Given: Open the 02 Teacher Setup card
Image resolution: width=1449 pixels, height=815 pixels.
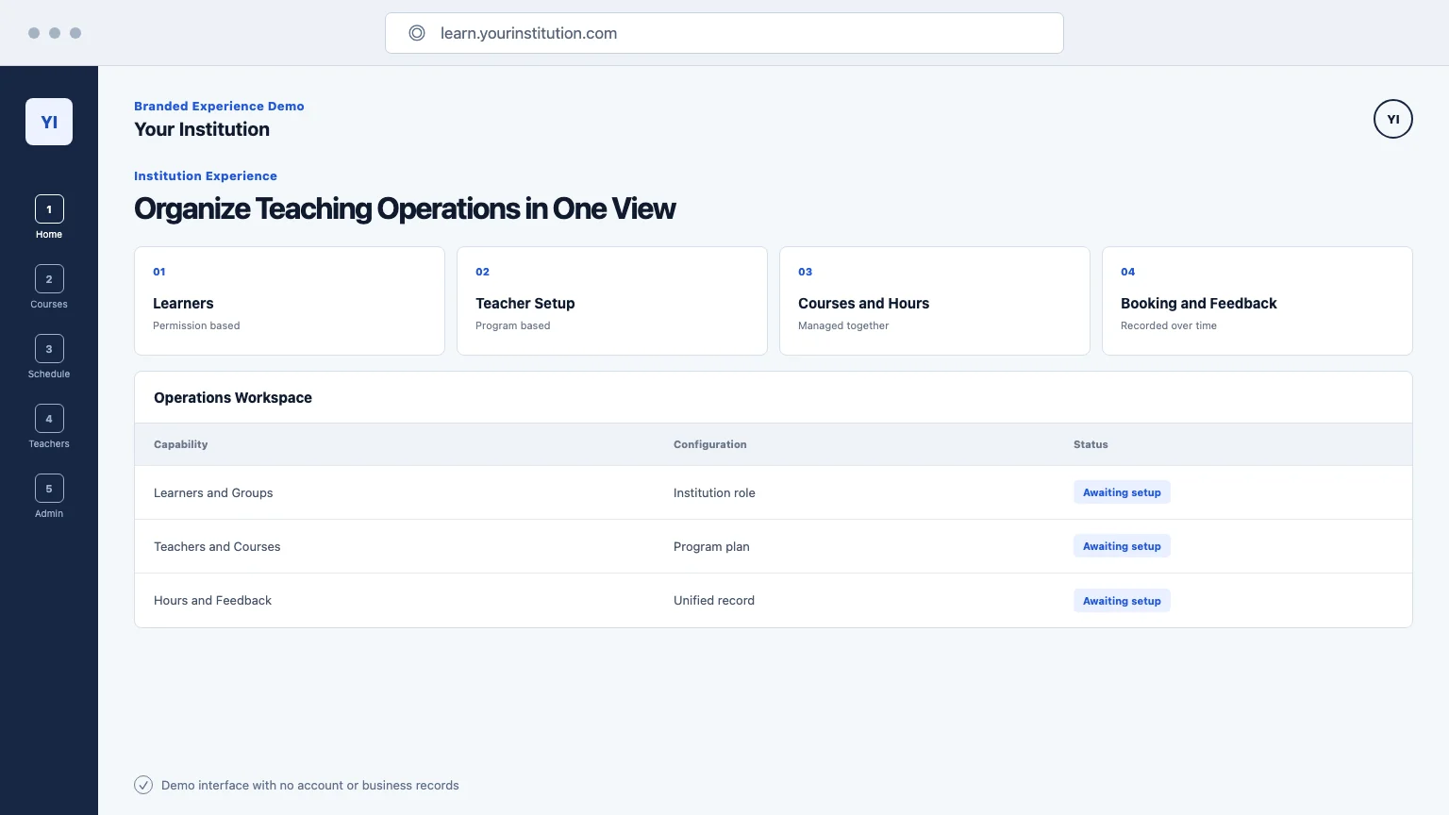Looking at the screenshot, I should (612, 301).
